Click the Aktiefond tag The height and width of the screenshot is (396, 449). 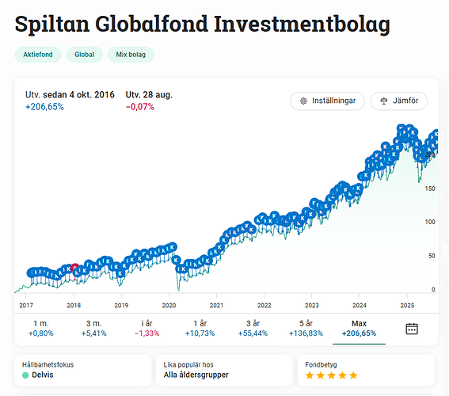[x=38, y=55]
